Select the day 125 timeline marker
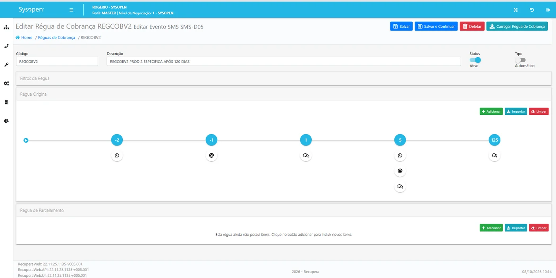Screen dimensions: 556x278 (494, 140)
